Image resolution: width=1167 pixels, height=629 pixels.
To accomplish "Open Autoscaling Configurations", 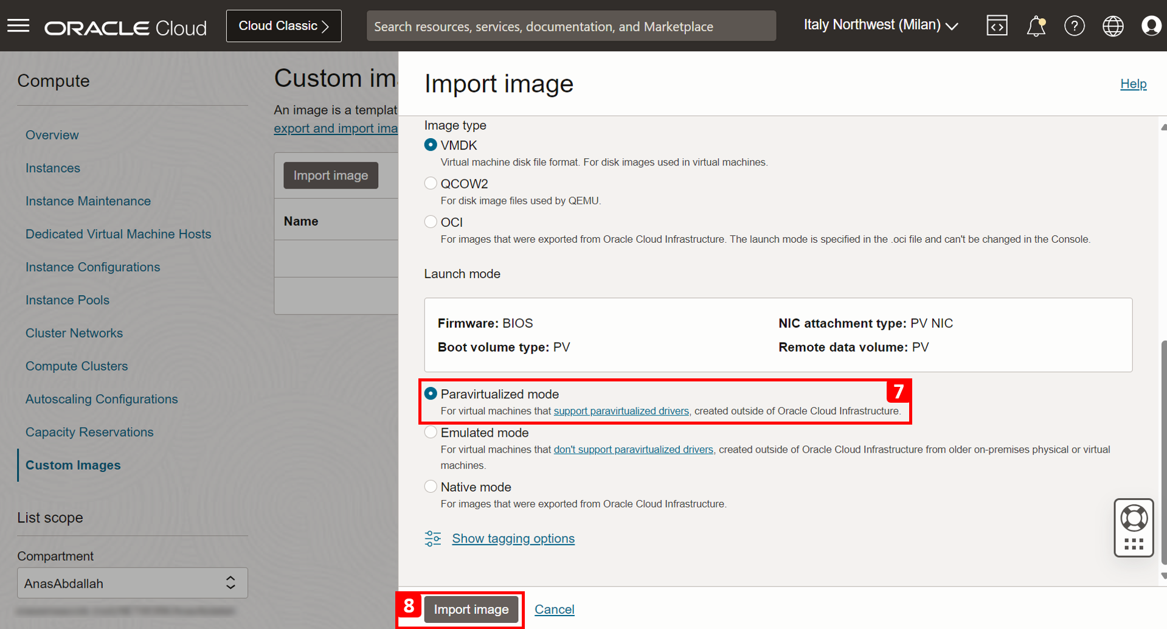I will pyautogui.click(x=102, y=399).
